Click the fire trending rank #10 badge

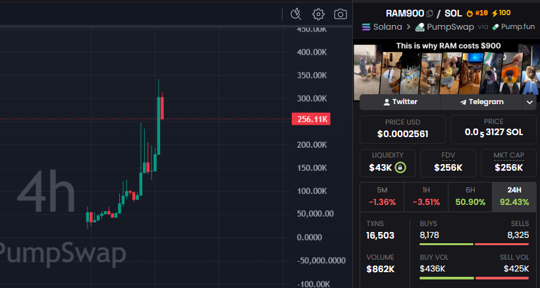pyautogui.click(x=477, y=13)
